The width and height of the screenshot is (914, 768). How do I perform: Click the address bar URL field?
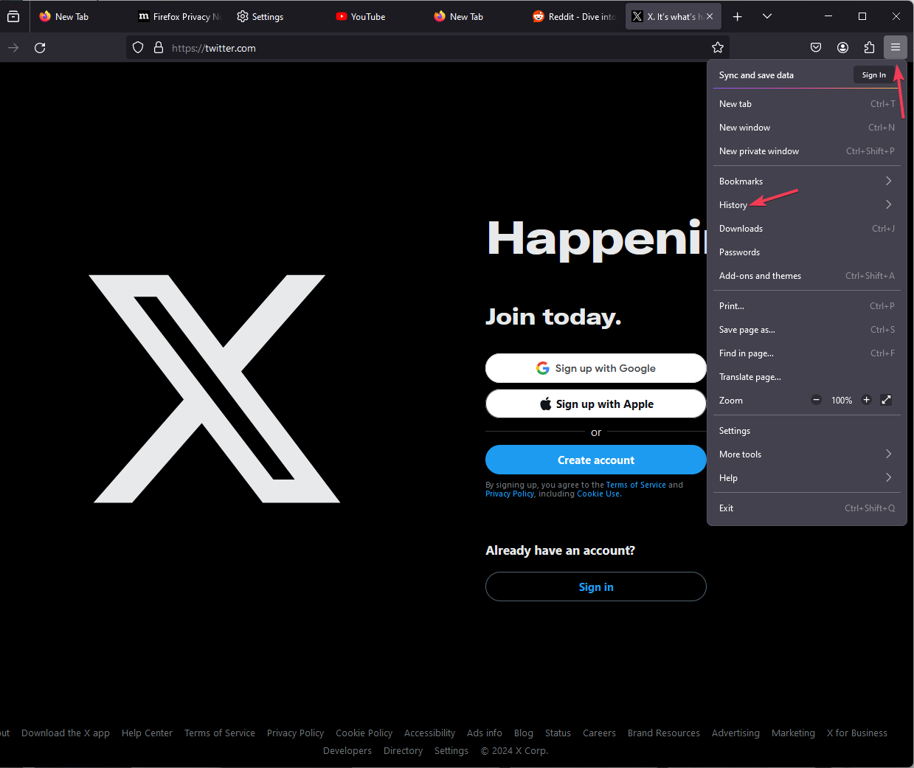pos(428,48)
